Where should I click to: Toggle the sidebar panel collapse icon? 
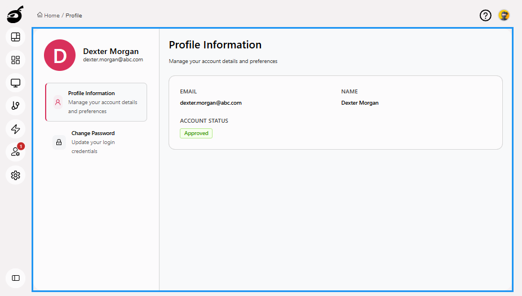click(x=15, y=278)
